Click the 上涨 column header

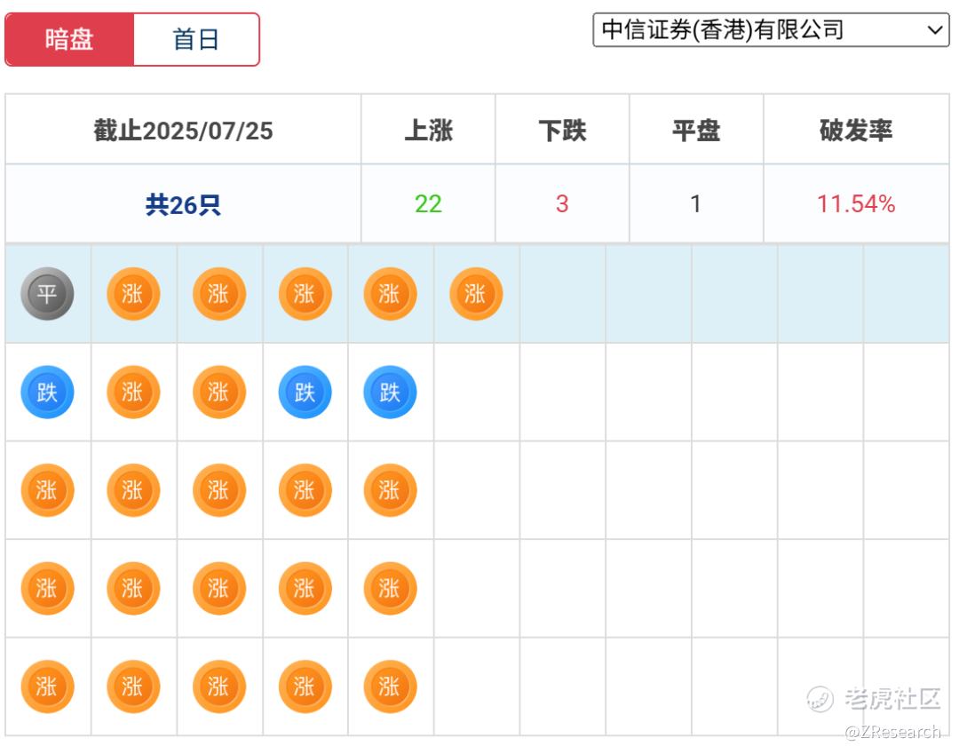coord(428,131)
